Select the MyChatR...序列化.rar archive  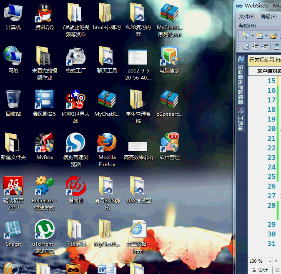(x=169, y=20)
